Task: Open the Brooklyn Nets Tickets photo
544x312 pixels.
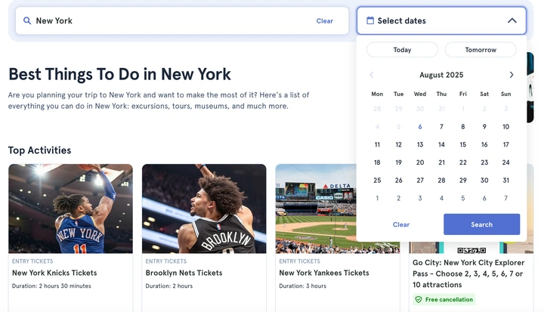Action: 204,209
